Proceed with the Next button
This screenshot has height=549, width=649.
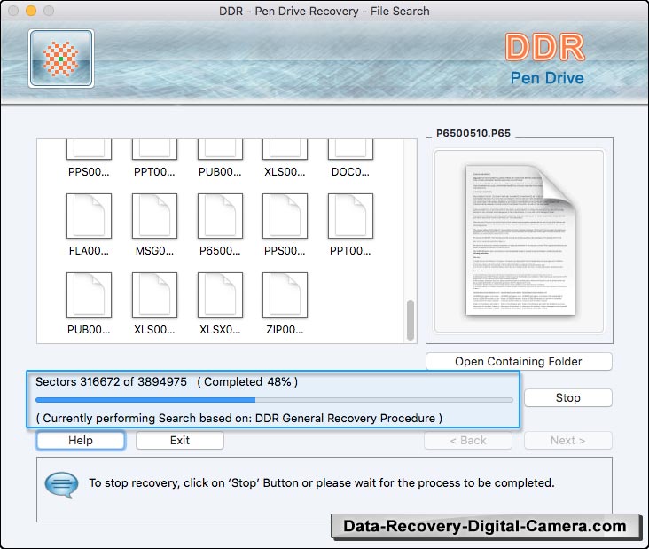(567, 440)
